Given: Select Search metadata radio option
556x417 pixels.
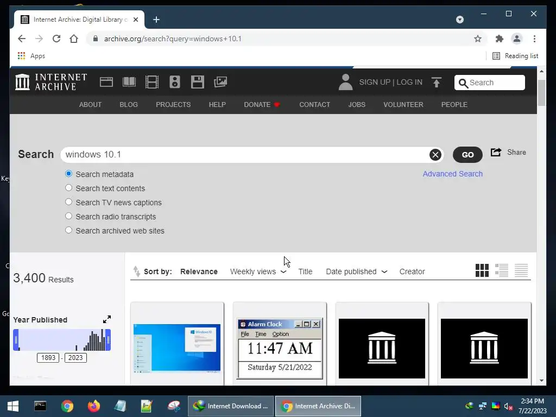Looking at the screenshot, I should [69, 174].
